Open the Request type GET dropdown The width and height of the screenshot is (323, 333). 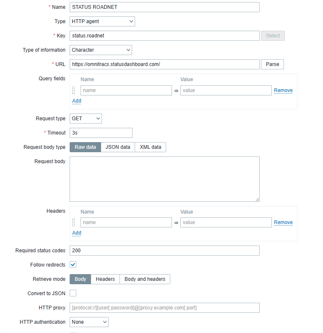86,119
